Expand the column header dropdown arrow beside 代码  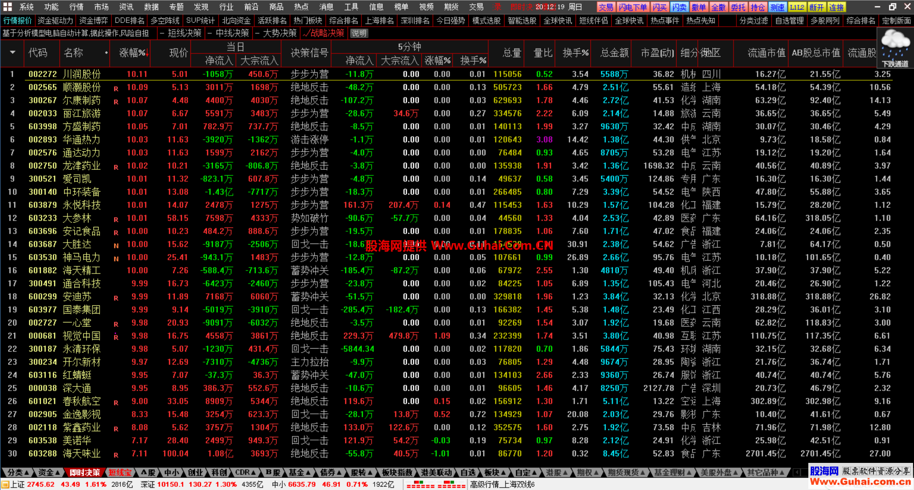(13, 52)
